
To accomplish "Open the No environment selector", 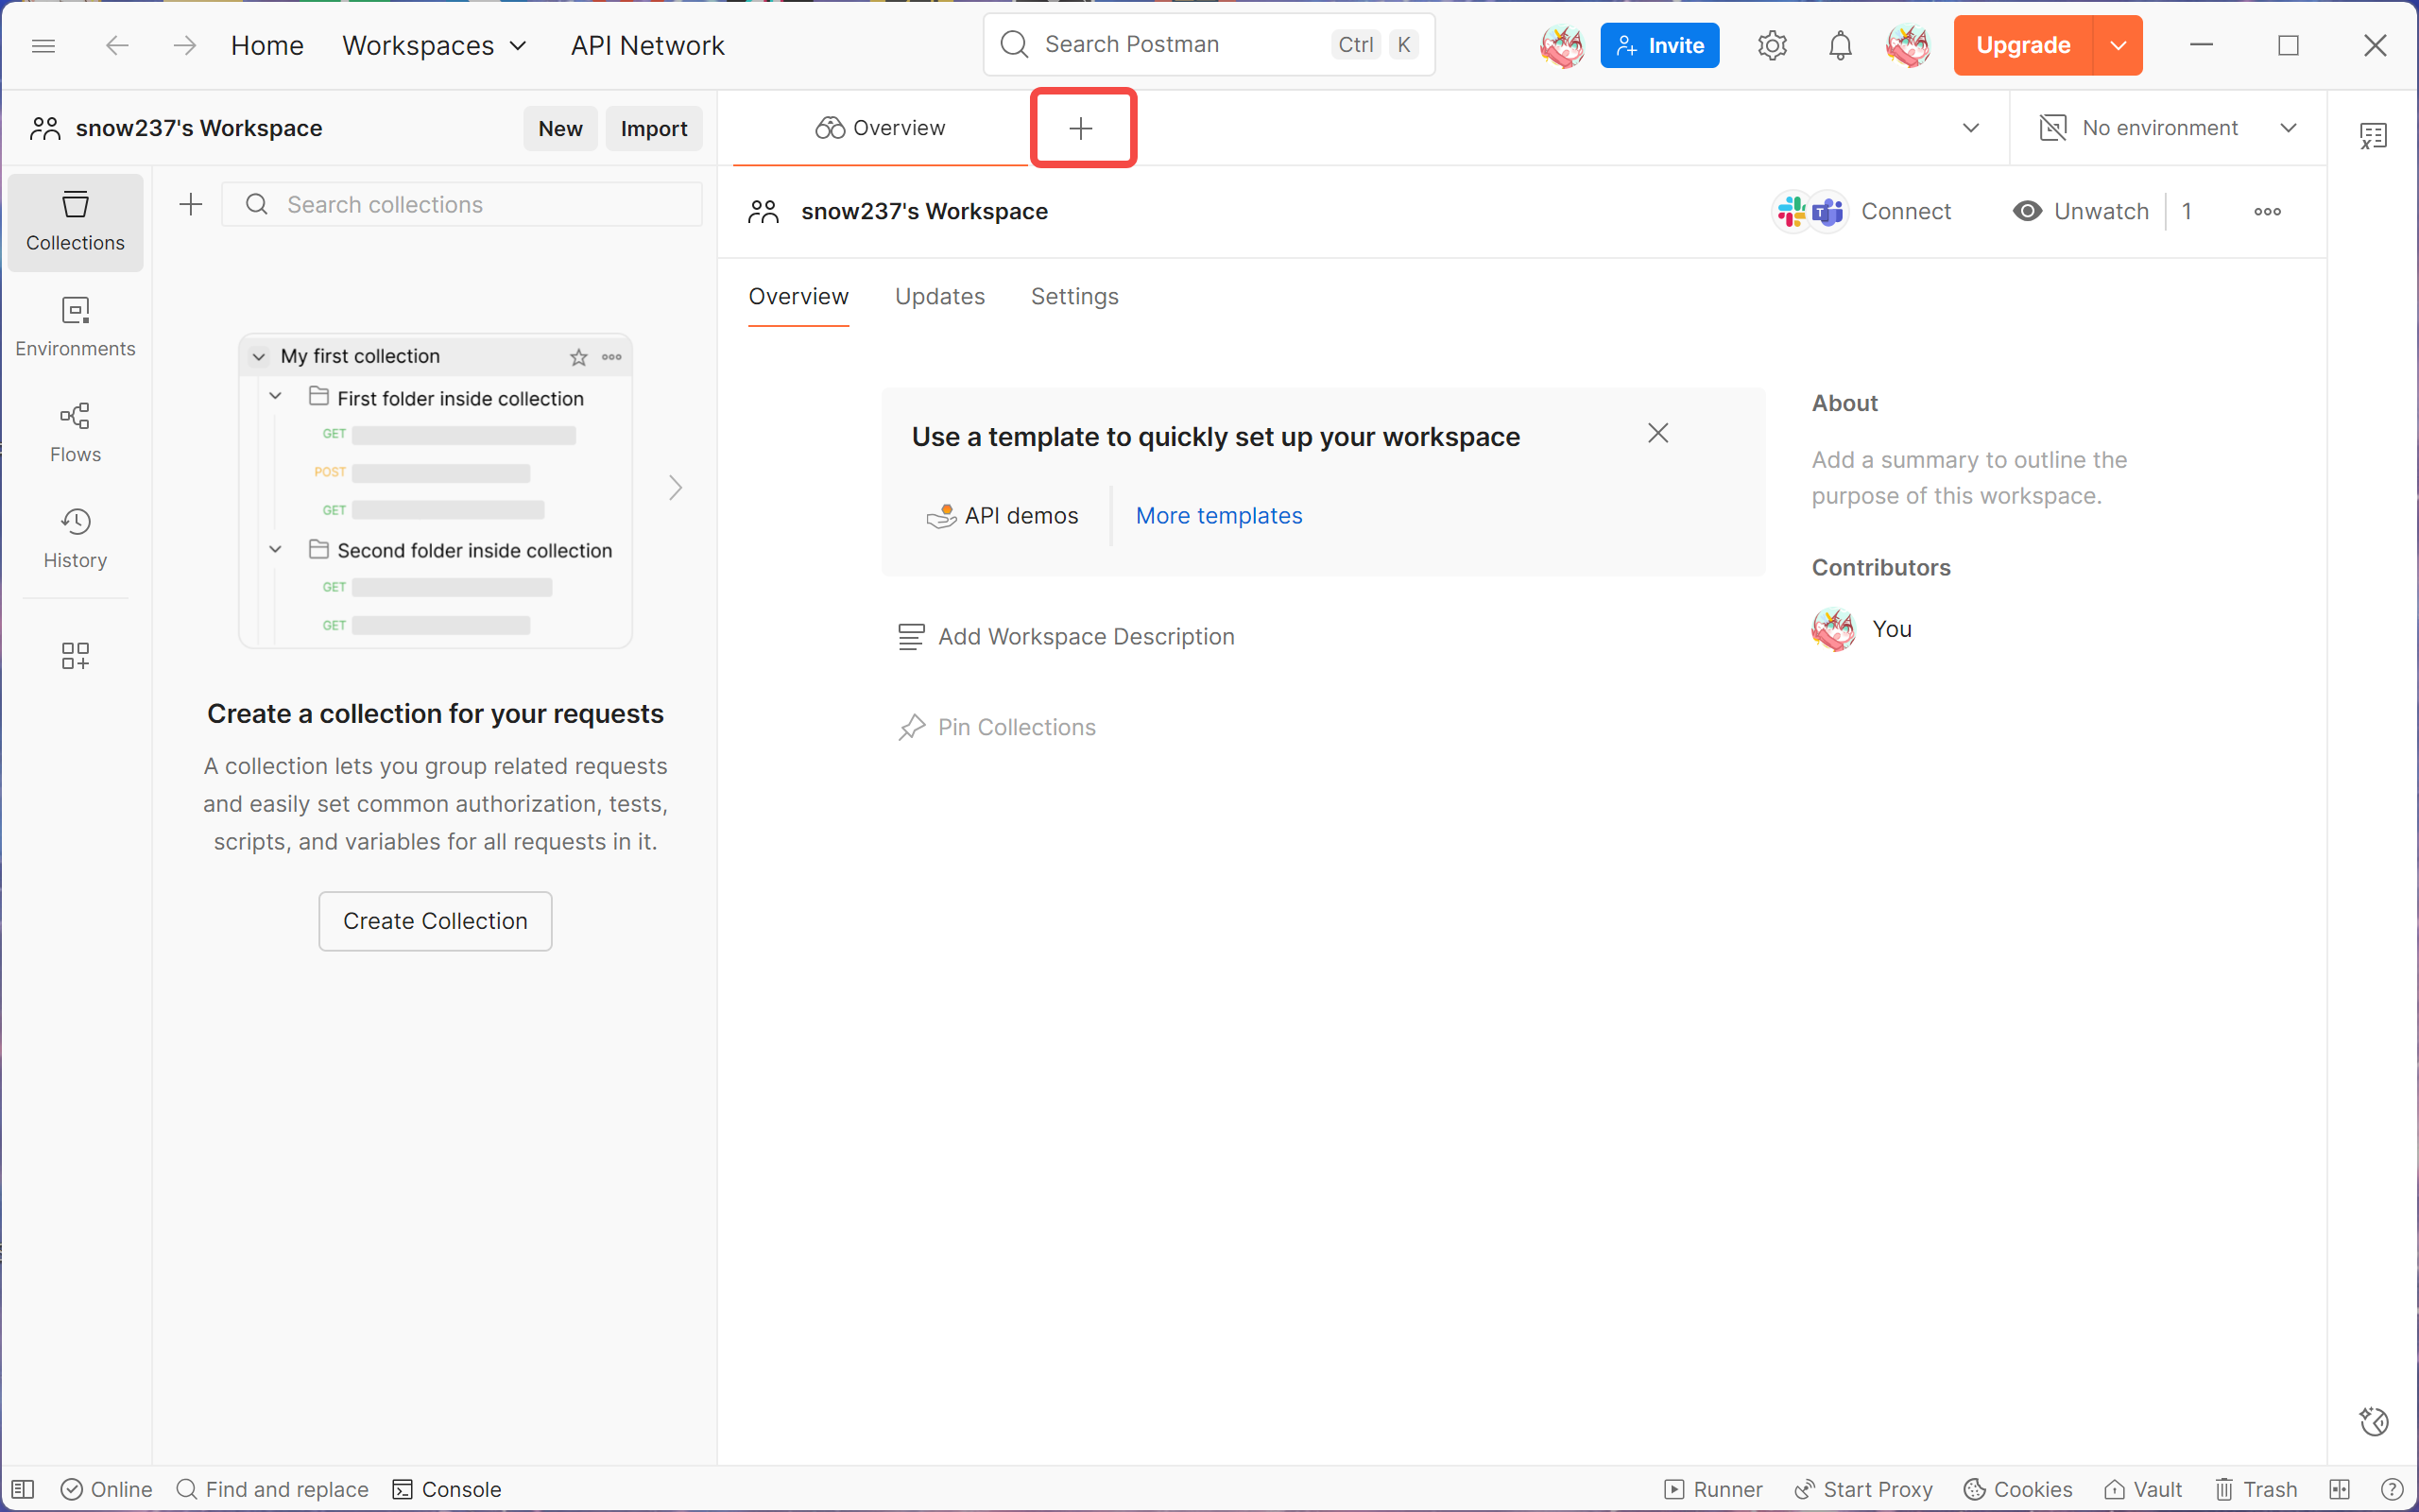I will tap(2167, 128).
